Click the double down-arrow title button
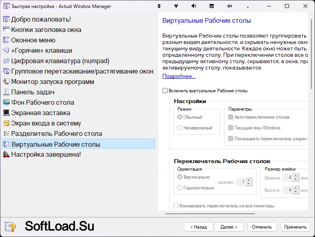Image resolution: width=315 pixels, height=237 pixels. pos(159,6)
